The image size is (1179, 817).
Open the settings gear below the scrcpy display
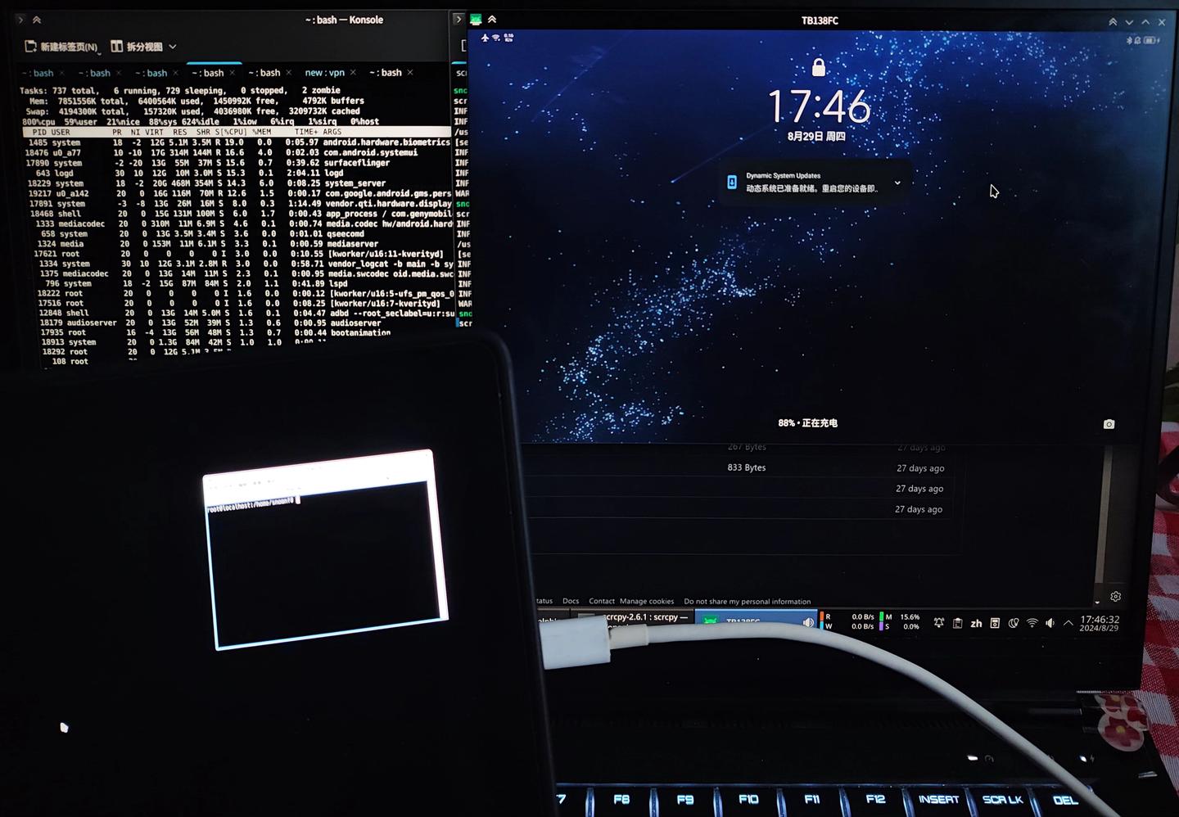tap(1115, 597)
